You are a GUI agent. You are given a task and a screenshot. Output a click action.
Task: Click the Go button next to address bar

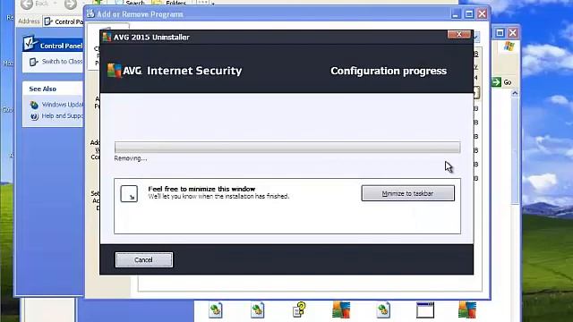(x=502, y=82)
